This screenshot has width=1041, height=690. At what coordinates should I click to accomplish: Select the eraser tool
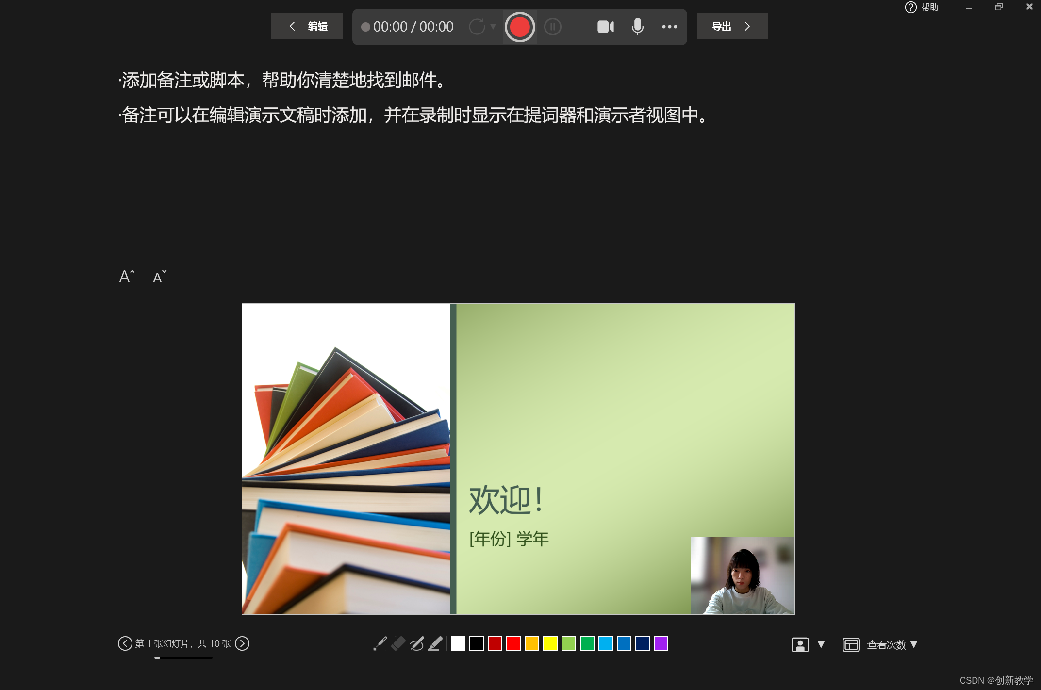coord(398,643)
